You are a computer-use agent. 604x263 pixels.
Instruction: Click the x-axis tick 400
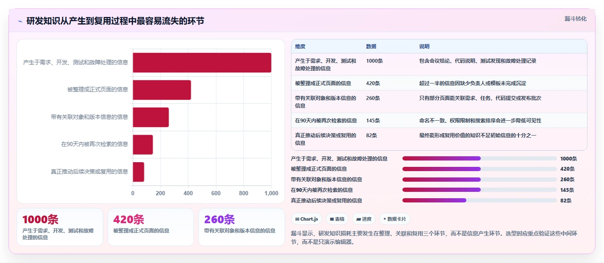pyautogui.click(x=188, y=193)
